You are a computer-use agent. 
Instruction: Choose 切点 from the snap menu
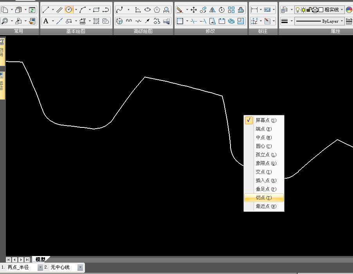coord(264,198)
